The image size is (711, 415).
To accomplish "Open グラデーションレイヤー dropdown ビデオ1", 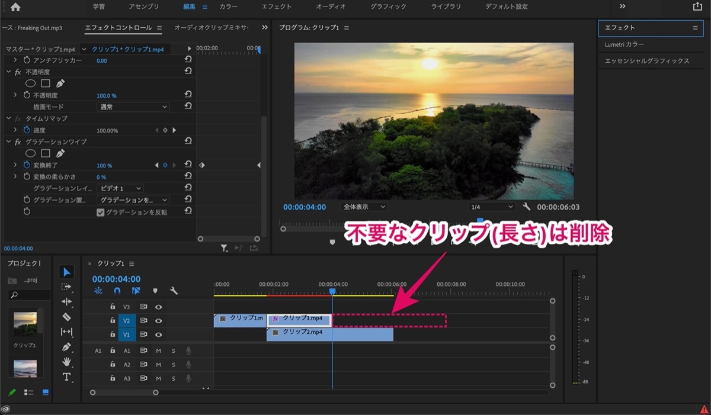I will click(x=120, y=188).
